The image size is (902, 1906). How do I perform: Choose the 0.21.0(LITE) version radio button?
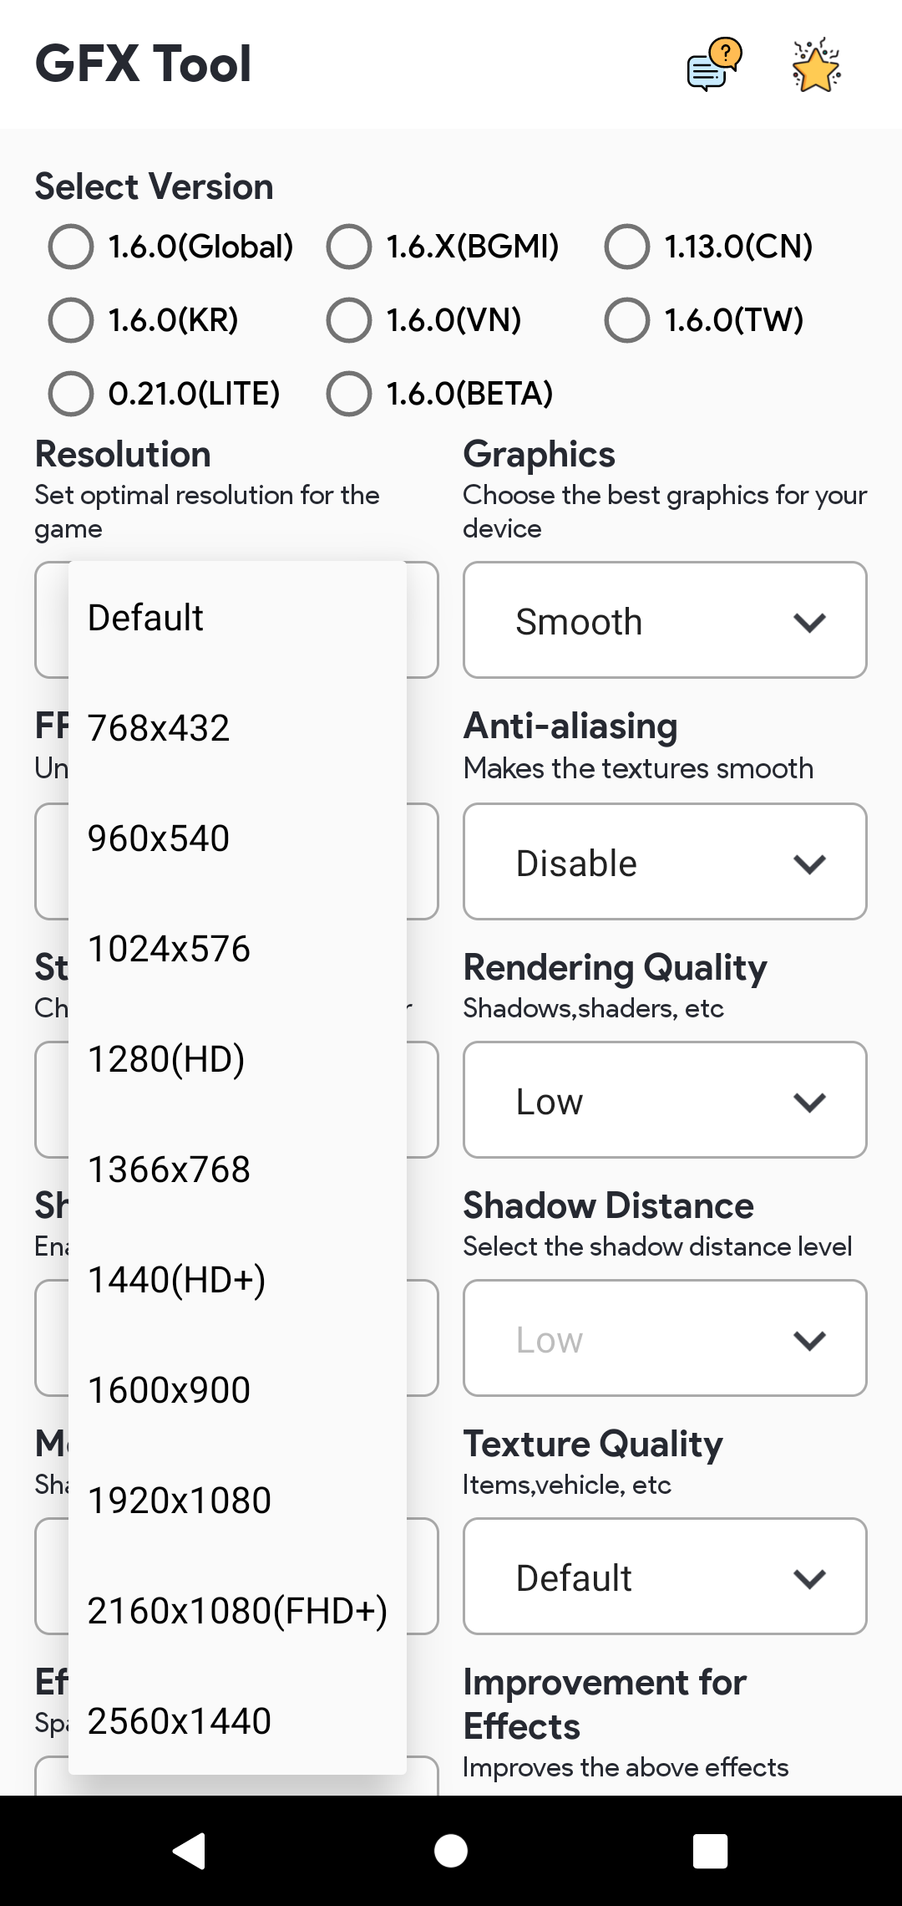tap(71, 394)
